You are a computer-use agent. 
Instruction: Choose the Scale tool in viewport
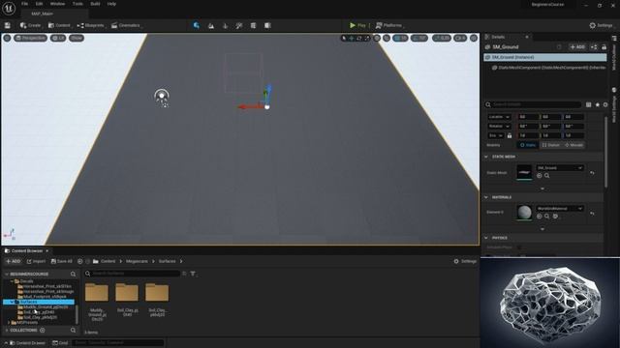click(366, 39)
